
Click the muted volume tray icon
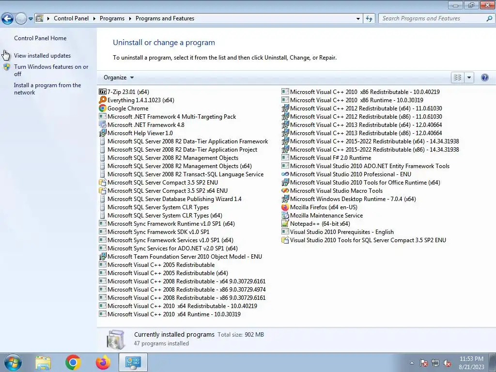coord(447,363)
